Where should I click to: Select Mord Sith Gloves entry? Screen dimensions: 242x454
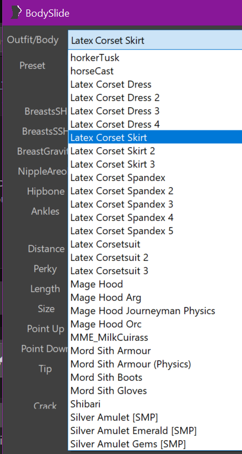(x=155, y=391)
